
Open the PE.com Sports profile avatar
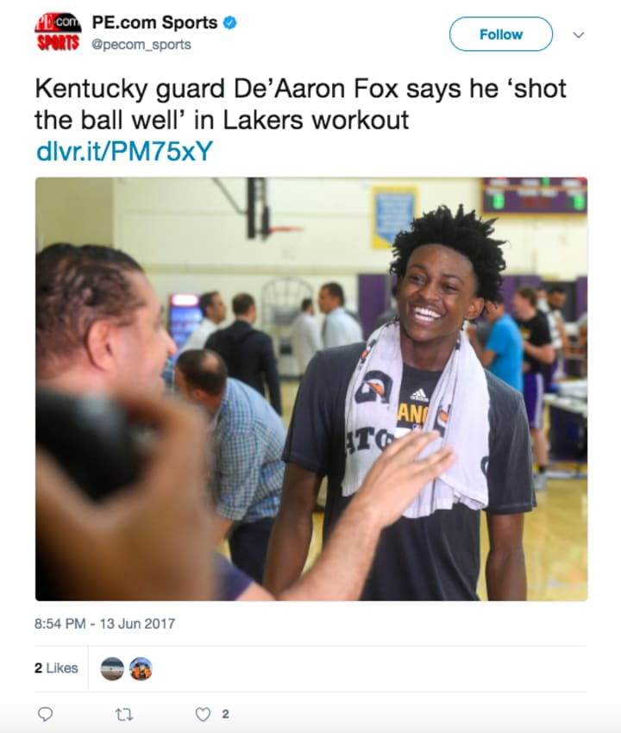(x=58, y=32)
